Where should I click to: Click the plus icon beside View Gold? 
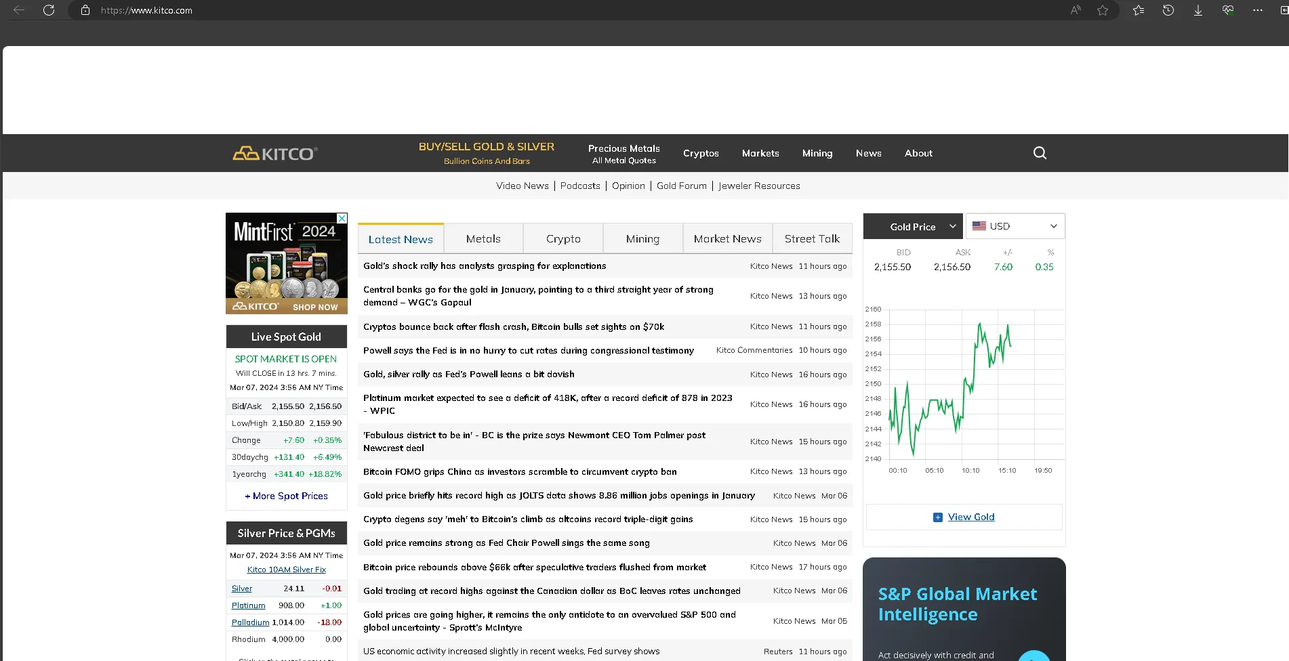tap(938, 517)
